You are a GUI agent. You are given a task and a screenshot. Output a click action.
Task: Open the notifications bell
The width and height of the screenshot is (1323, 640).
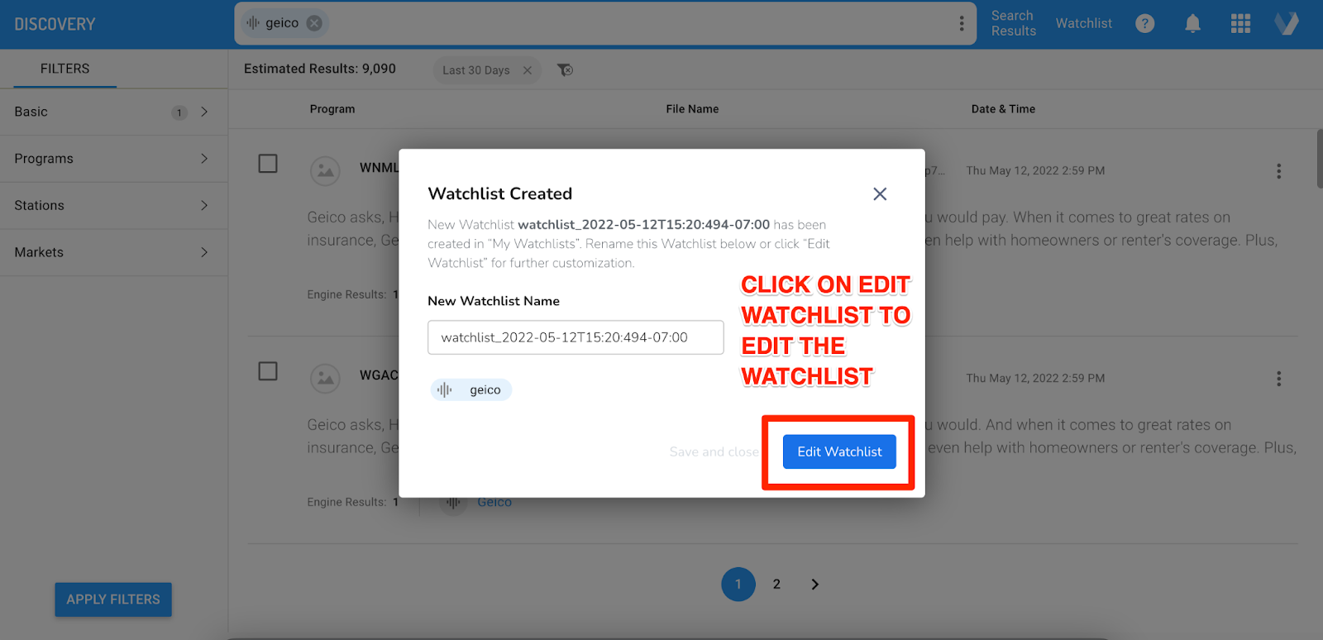click(1192, 23)
